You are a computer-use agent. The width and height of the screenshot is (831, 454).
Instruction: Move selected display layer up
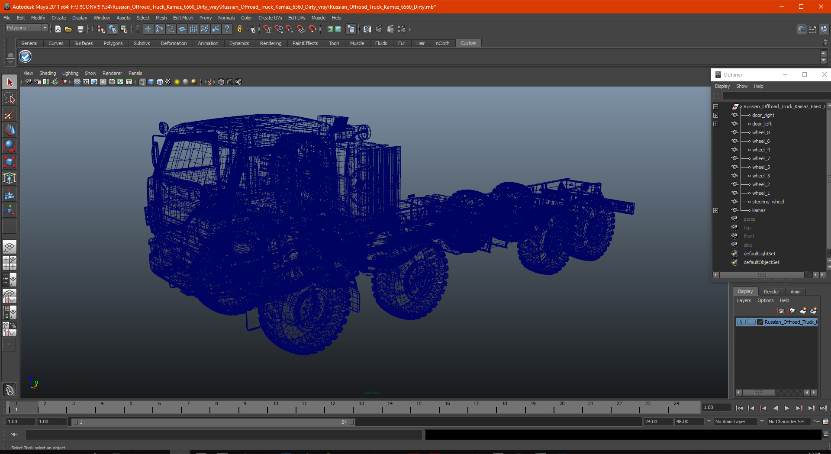[x=781, y=311]
